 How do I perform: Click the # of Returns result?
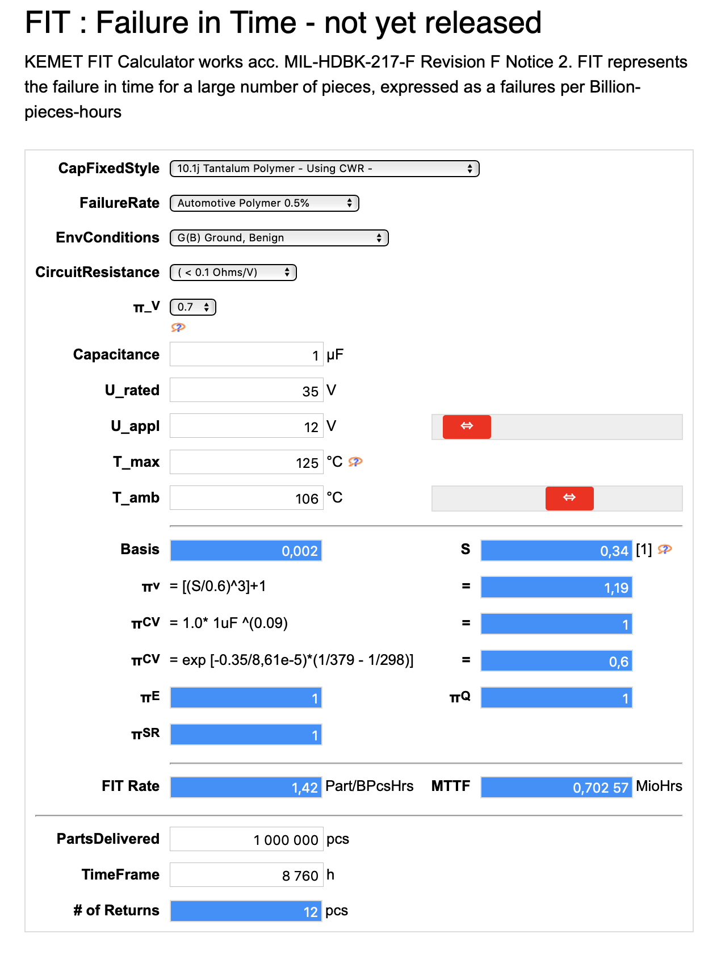(246, 911)
